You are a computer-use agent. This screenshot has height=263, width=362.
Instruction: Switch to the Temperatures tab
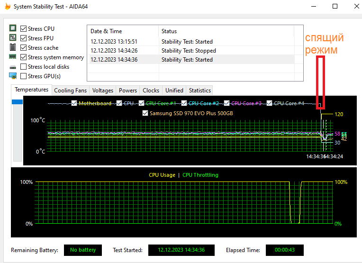point(31,90)
